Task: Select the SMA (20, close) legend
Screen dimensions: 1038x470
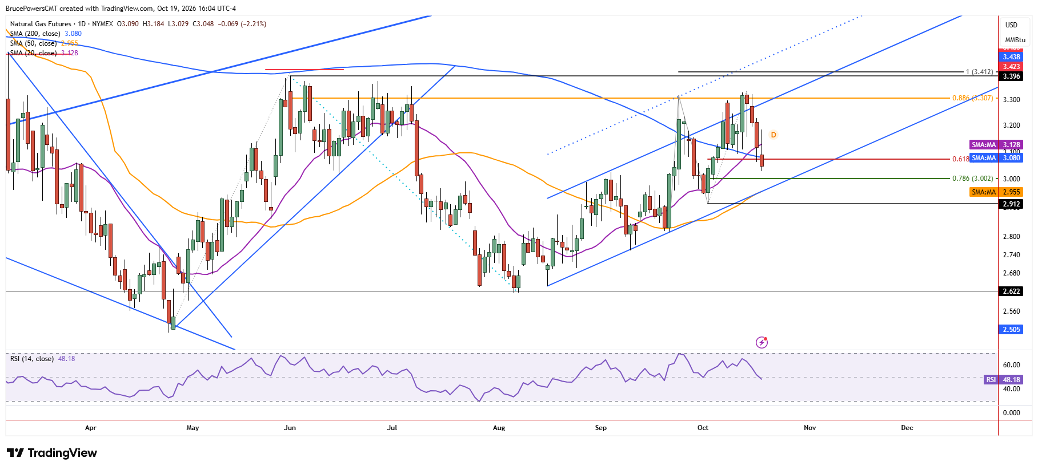Action: pyautogui.click(x=33, y=53)
